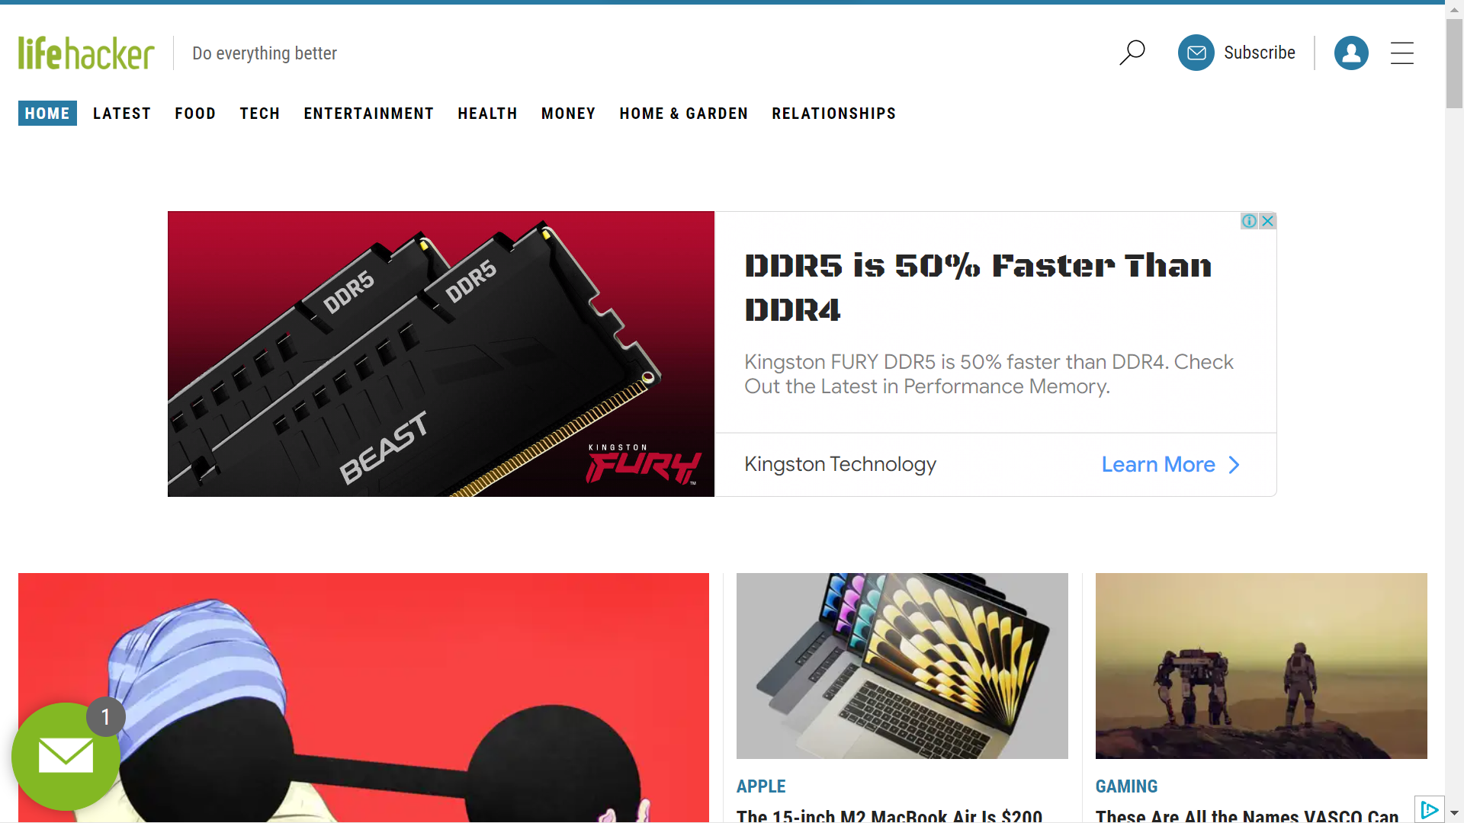Viewport: 1464px width, 823px height.
Task: Open the TECH section
Action: tap(260, 114)
